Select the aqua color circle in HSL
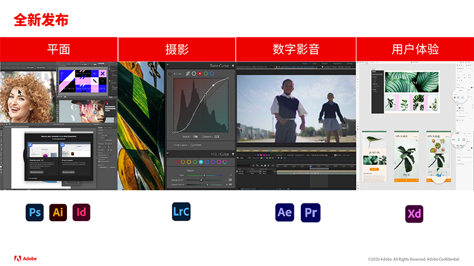The width and height of the screenshot is (474, 266). point(201,162)
